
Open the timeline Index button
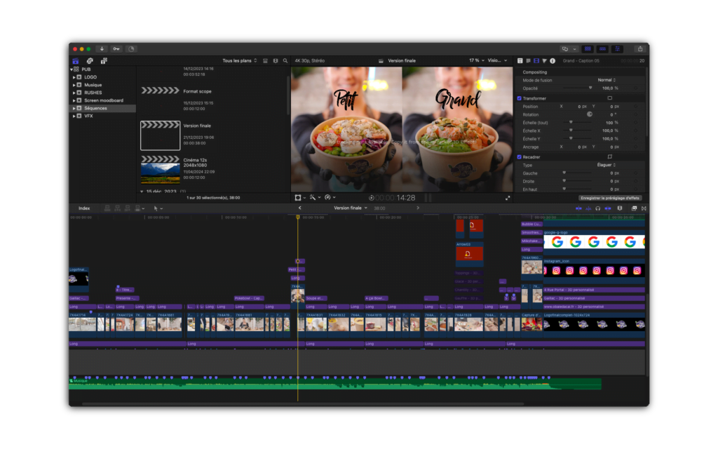tap(84, 208)
